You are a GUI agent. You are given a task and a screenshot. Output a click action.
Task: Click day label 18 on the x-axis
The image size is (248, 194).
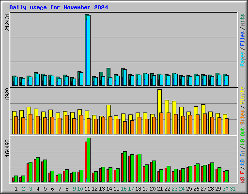coord(138,189)
